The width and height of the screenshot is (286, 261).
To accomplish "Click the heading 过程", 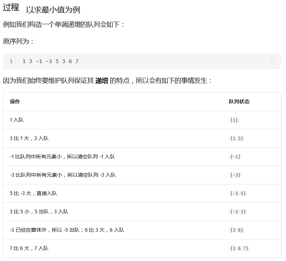I will (x=11, y=7).
